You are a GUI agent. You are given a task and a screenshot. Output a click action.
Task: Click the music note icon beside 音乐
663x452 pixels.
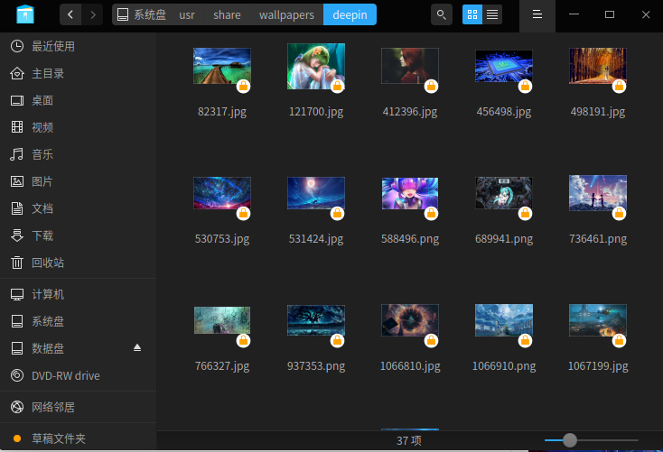coord(17,154)
